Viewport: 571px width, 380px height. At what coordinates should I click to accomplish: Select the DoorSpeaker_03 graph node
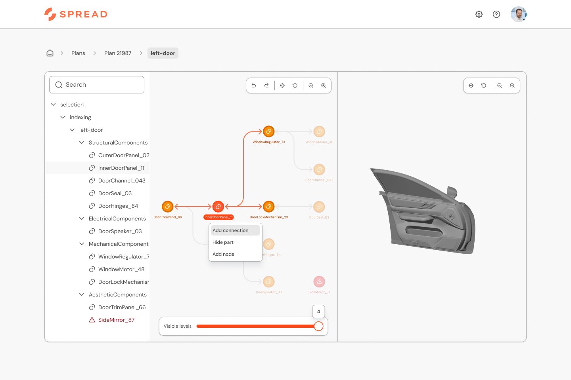268,281
